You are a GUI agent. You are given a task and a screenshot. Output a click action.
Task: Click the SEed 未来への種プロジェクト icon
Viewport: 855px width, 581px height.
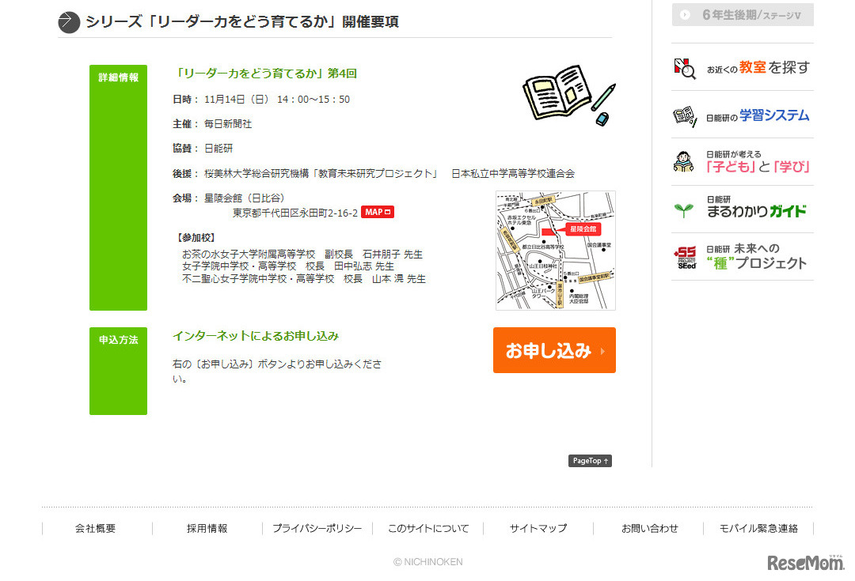pyautogui.click(x=686, y=257)
